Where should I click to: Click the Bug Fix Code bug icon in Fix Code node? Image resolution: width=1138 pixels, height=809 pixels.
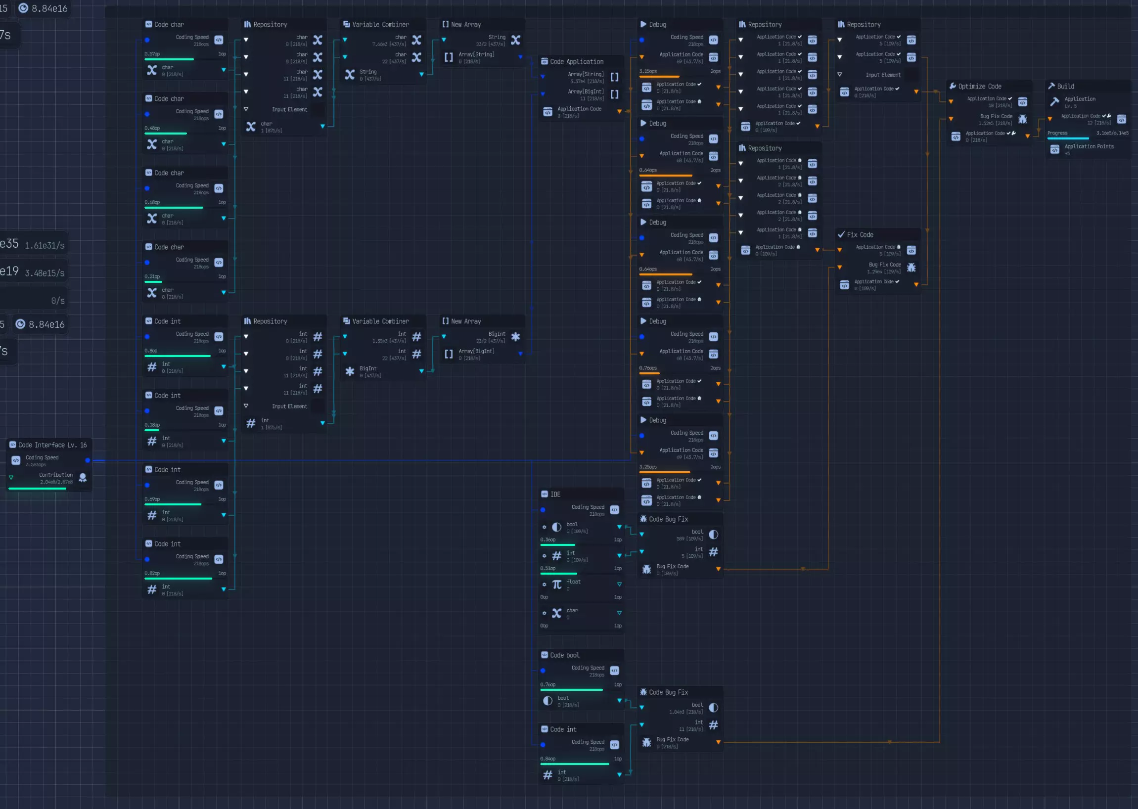tap(911, 268)
